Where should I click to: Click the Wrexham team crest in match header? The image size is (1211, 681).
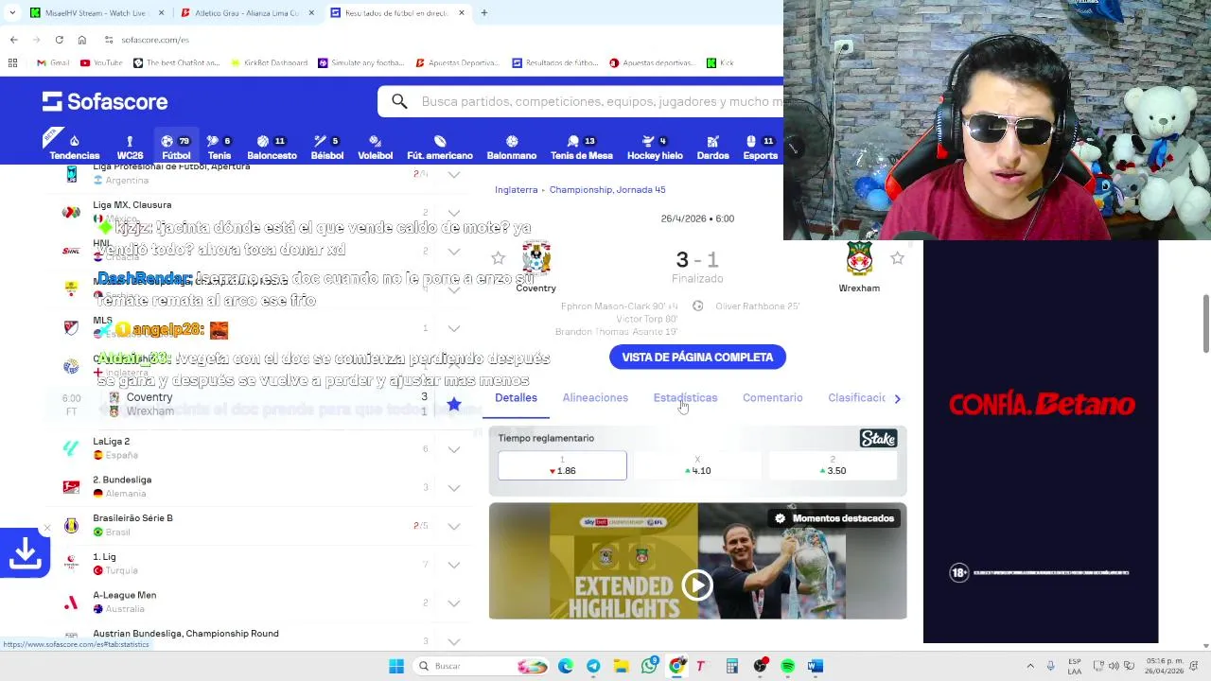(x=859, y=258)
